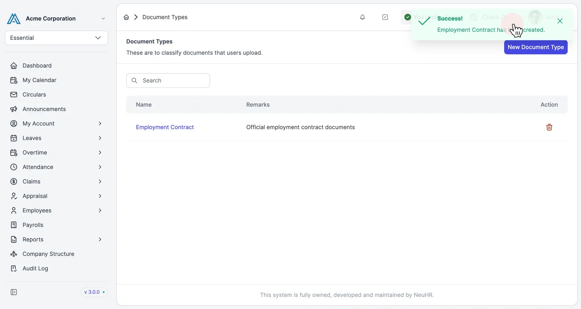This screenshot has width=581, height=309.
Task: Open Announcements from the sidebar
Action: [44, 109]
